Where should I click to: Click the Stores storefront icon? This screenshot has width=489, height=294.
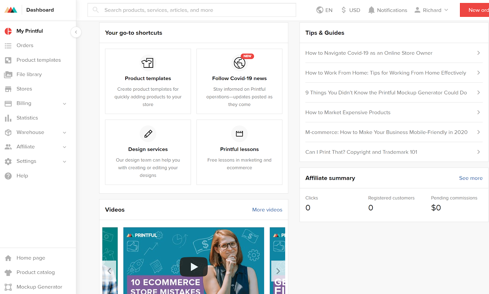(x=8, y=89)
